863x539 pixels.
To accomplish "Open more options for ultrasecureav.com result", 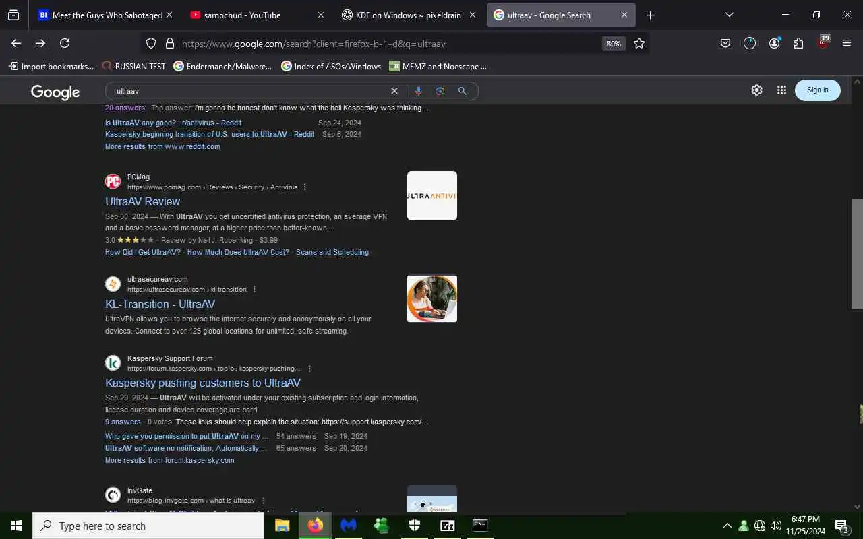I will pyautogui.click(x=254, y=290).
